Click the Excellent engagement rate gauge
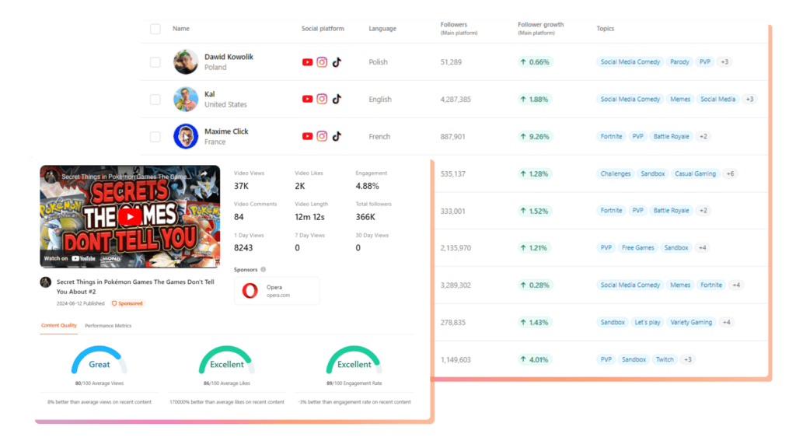The width and height of the screenshot is (796, 448). [x=354, y=361]
